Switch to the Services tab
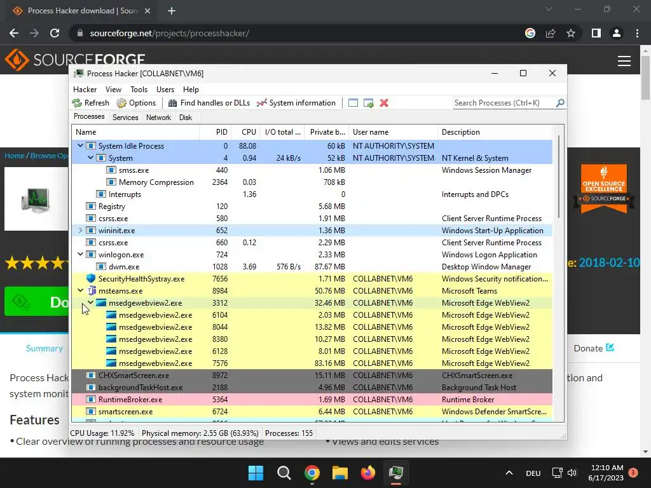Screen dimensions: 651x488 point(125,118)
